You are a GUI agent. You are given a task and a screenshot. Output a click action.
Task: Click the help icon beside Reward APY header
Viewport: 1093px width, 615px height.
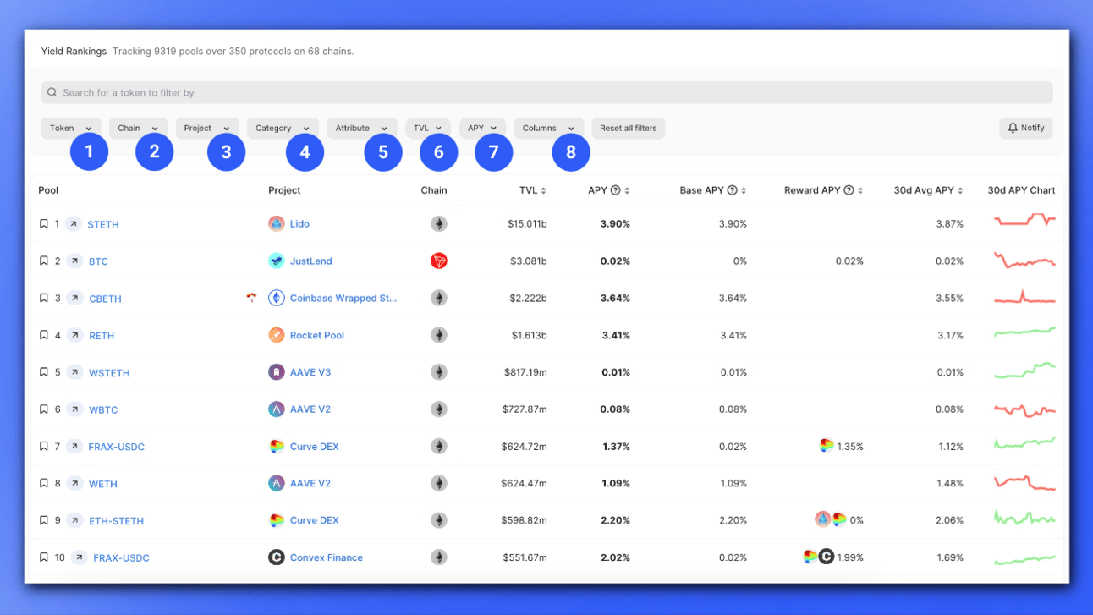pyautogui.click(x=849, y=190)
